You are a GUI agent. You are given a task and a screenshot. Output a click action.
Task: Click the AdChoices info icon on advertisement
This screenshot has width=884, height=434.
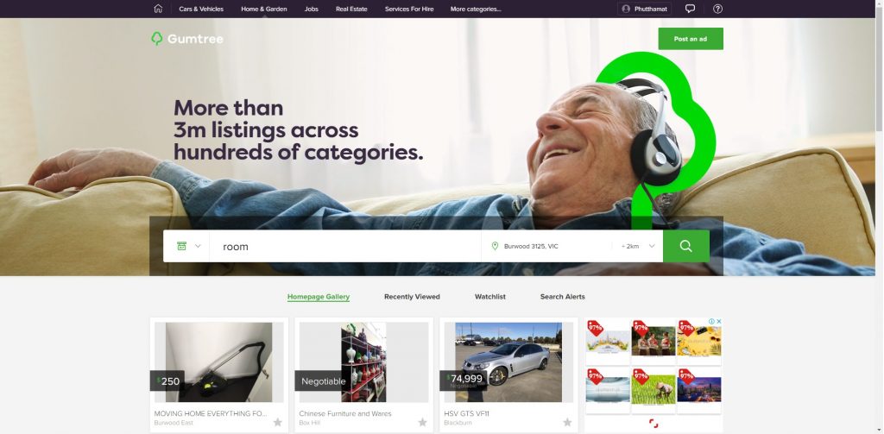pos(712,321)
